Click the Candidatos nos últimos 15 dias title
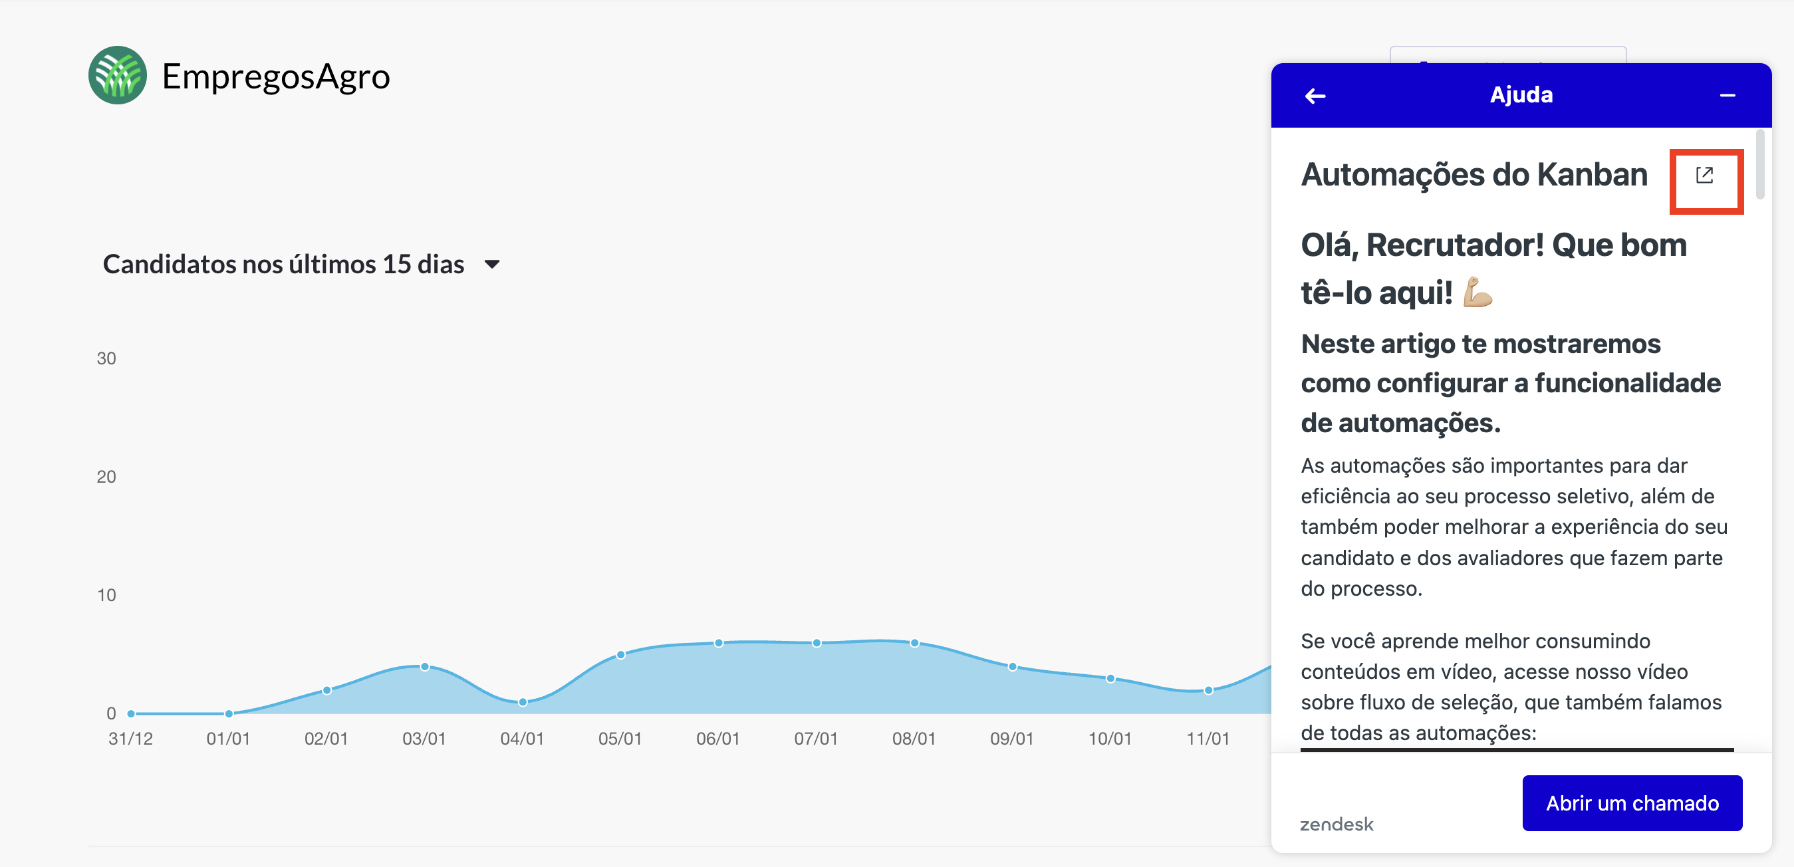Image resolution: width=1794 pixels, height=867 pixels. [283, 264]
